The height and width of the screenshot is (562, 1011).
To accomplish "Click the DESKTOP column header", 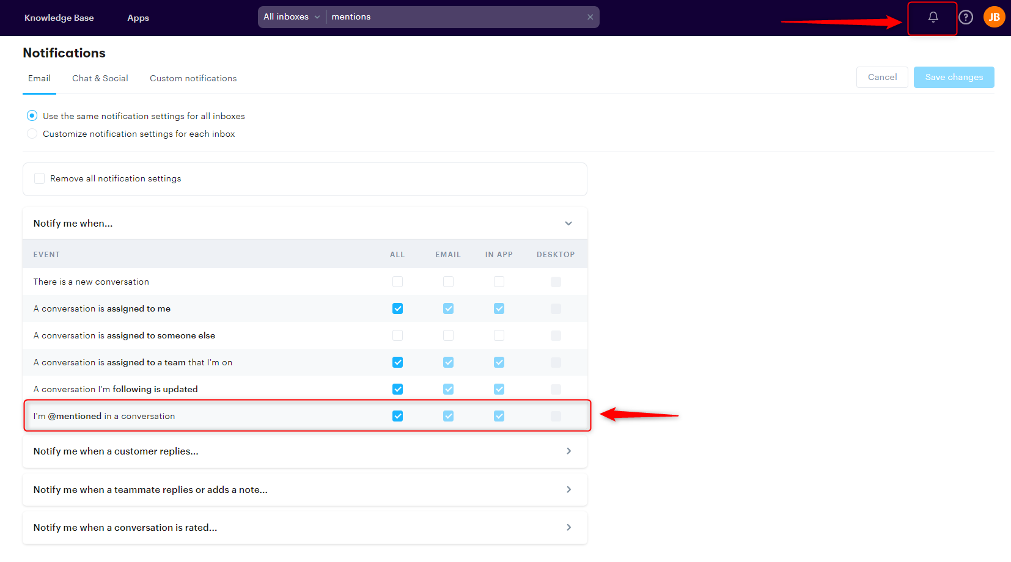I will 556,255.
